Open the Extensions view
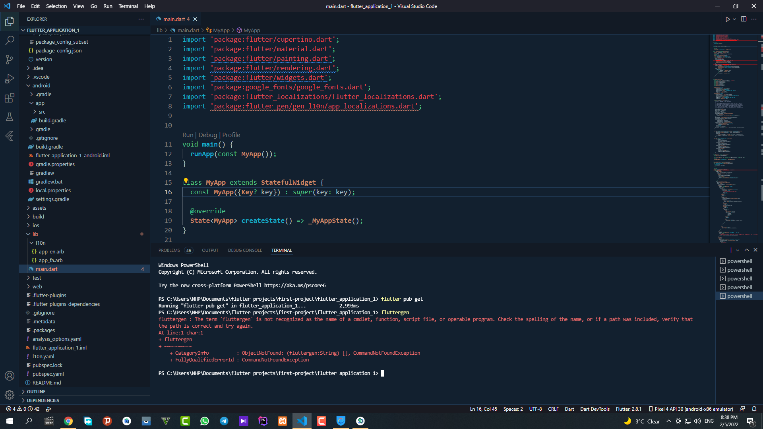The image size is (763, 429). 10,98
